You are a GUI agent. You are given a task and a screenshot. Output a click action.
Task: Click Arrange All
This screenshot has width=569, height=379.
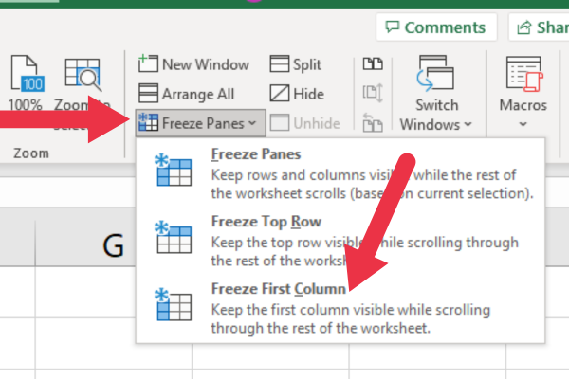[186, 94]
